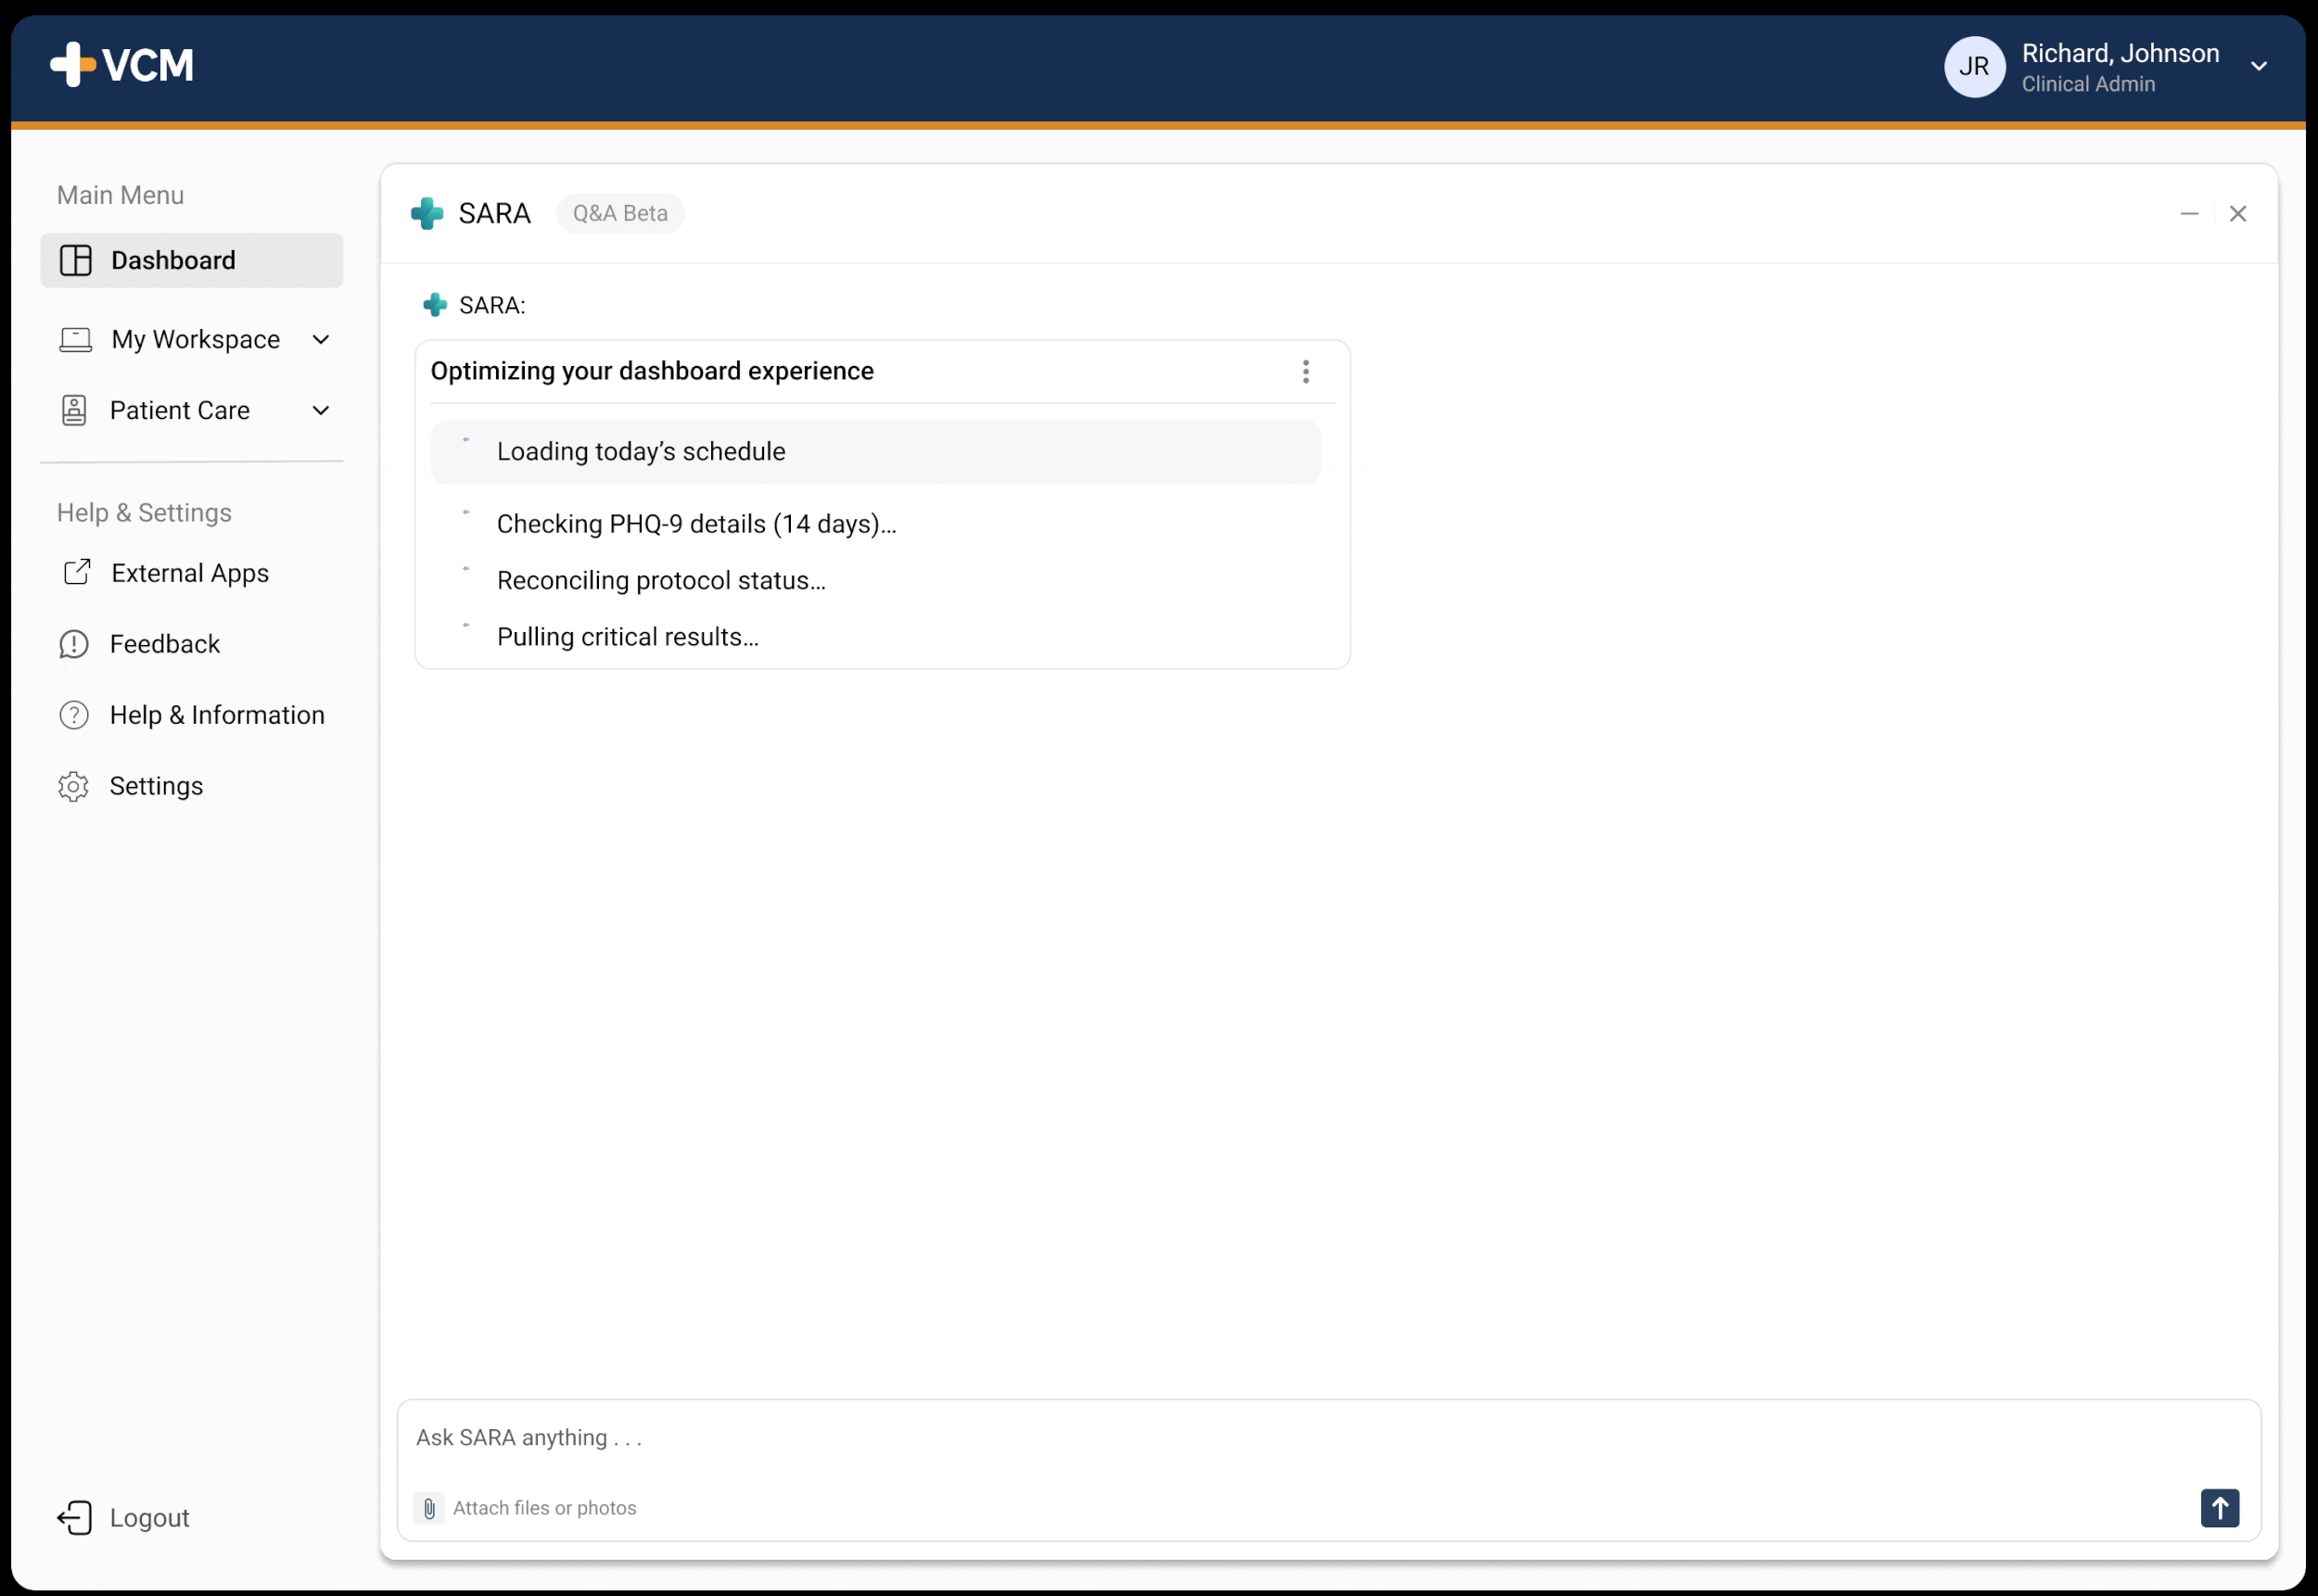Open Help & Information page

216,715
